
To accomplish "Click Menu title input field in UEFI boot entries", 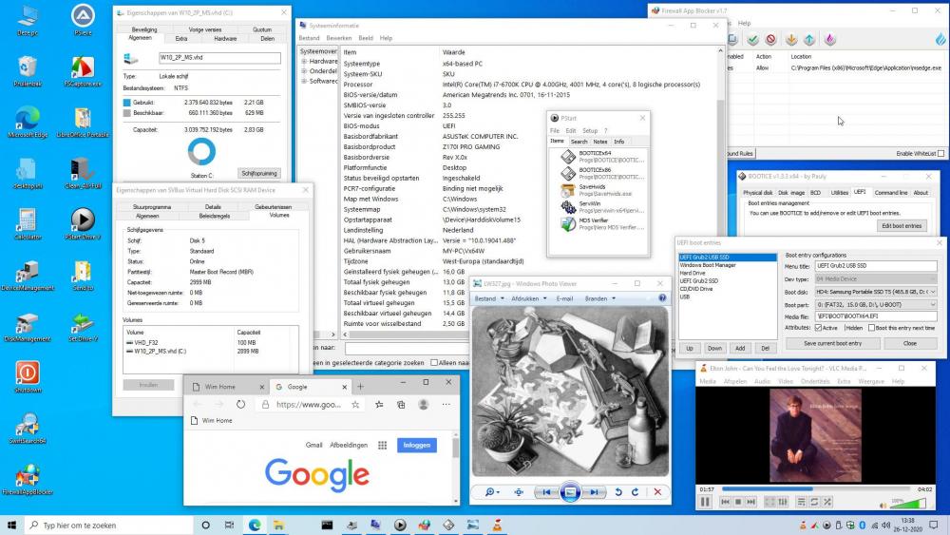I will pyautogui.click(x=876, y=265).
